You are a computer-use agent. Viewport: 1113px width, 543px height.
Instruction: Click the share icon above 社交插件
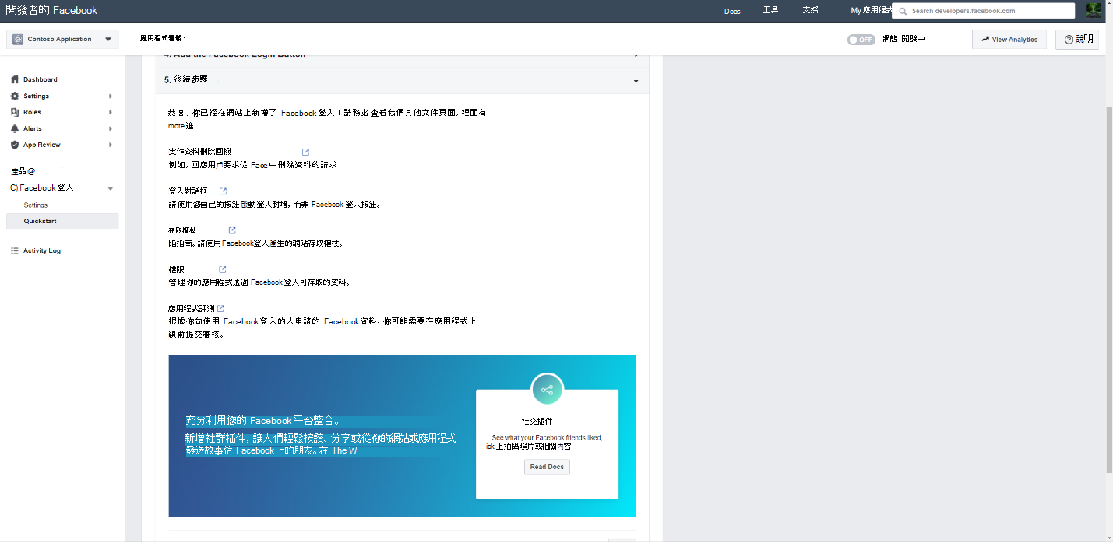point(547,390)
